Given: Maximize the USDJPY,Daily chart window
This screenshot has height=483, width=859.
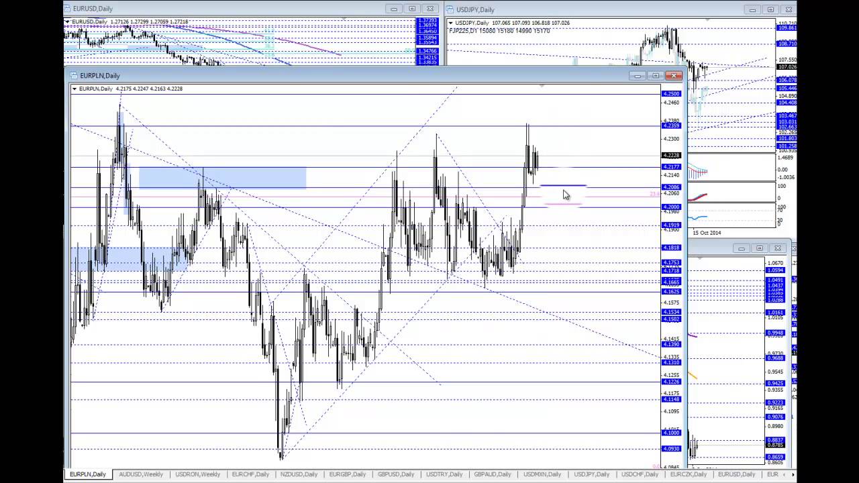Looking at the screenshot, I should click(x=770, y=9).
